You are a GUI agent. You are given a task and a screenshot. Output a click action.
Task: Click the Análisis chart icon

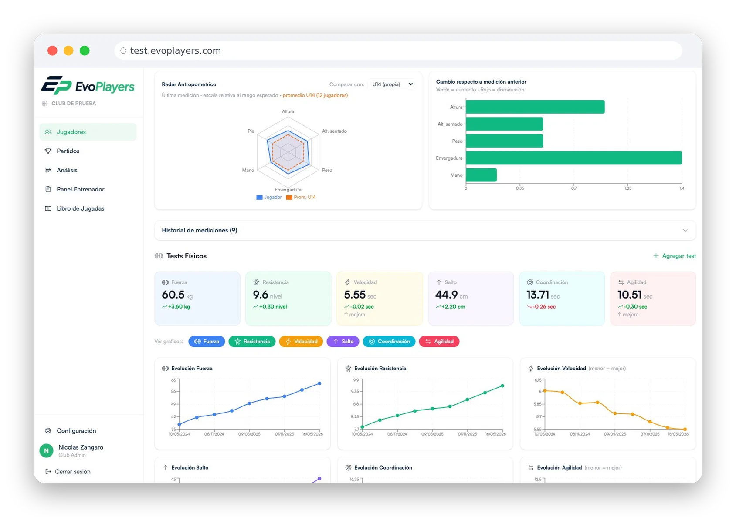[48, 170]
